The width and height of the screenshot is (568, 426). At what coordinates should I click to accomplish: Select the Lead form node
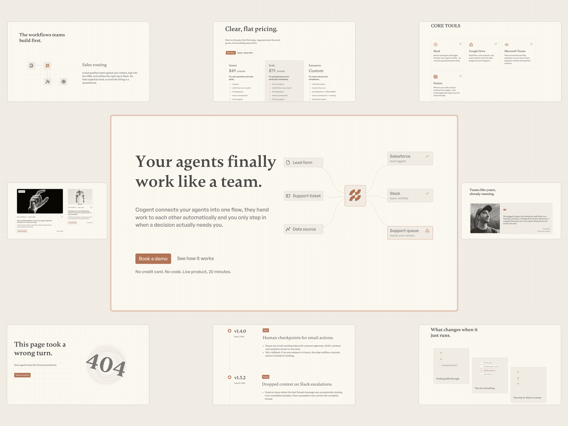coord(303,163)
